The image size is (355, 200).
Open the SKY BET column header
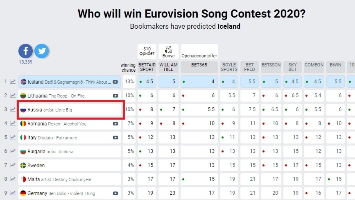[x=292, y=67]
